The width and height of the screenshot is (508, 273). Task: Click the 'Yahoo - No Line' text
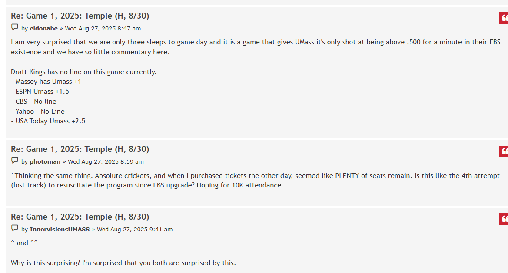pos(38,112)
